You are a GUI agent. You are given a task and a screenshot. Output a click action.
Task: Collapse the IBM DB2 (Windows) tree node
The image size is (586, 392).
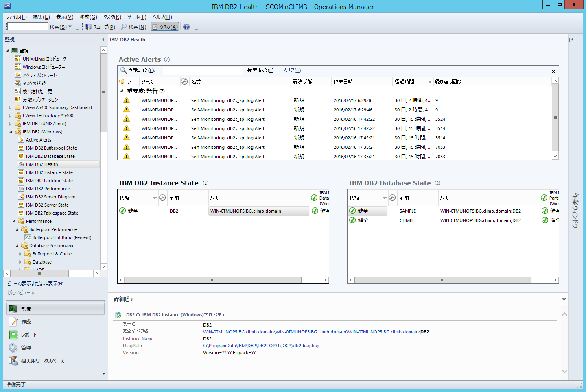point(11,132)
